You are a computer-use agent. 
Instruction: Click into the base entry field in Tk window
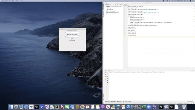tap(72, 33)
